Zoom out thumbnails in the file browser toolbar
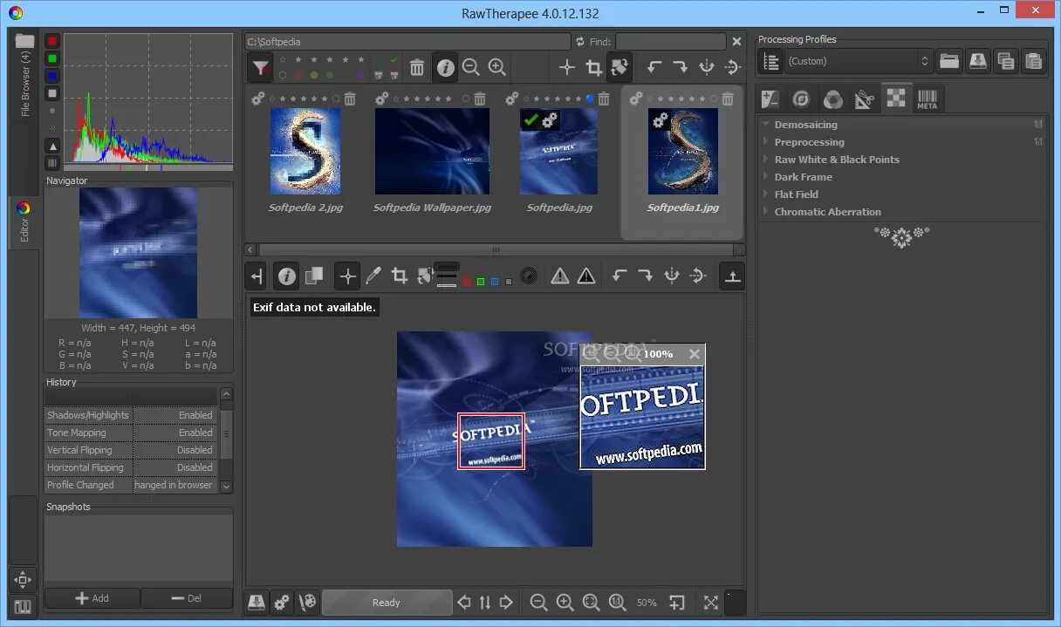1061x627 pixels. click(x=471, y=67)
